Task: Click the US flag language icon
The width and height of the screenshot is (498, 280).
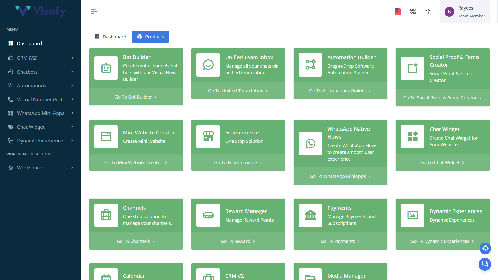Action: 398,11
